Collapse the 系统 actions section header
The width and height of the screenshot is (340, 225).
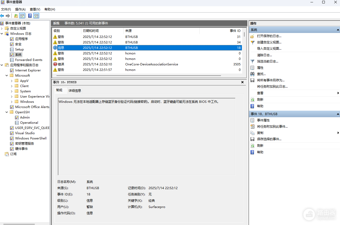pyautogui.click(x=338, y=30)
